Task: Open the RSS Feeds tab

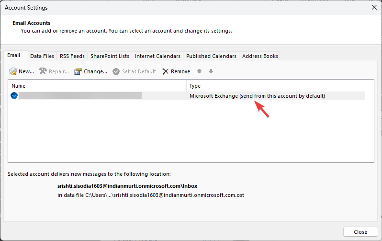Action: [x=72, y=56]
